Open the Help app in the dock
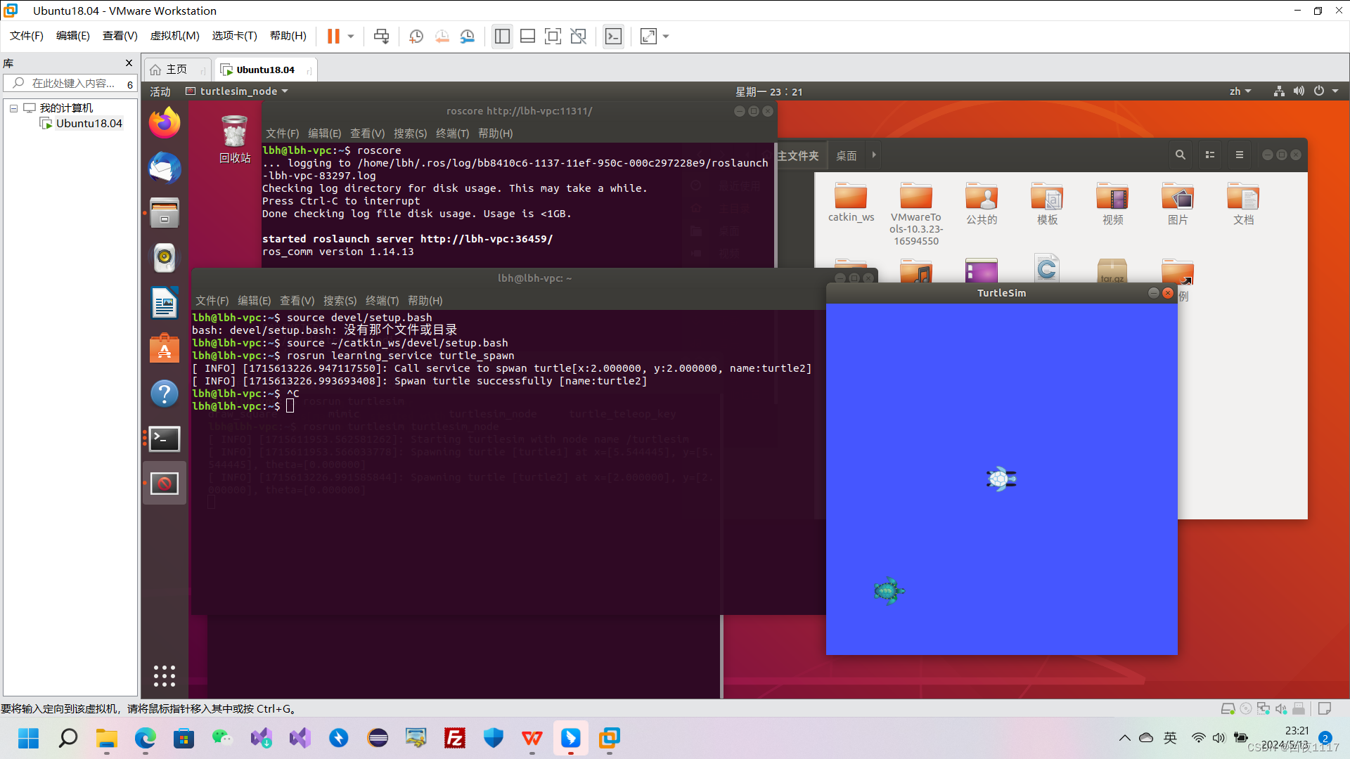 (164, 394)
